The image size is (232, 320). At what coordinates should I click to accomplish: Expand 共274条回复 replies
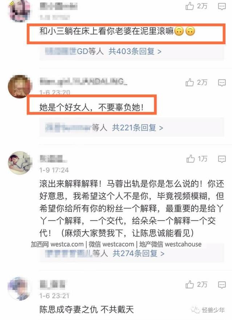[138, 253]
